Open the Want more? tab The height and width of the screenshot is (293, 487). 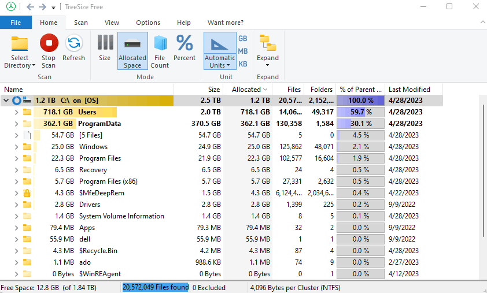226,23
